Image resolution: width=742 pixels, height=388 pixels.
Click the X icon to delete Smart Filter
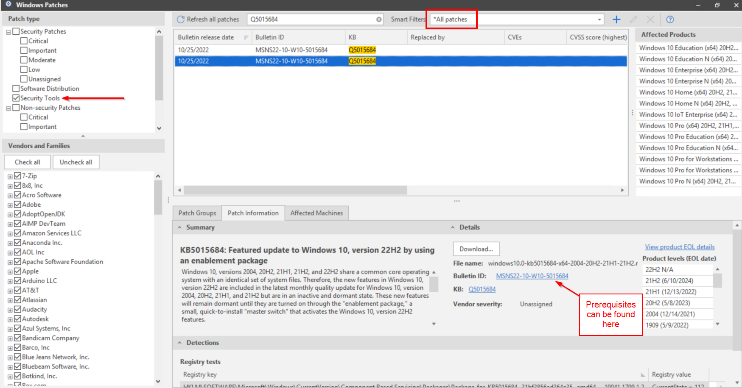(650, 19)
